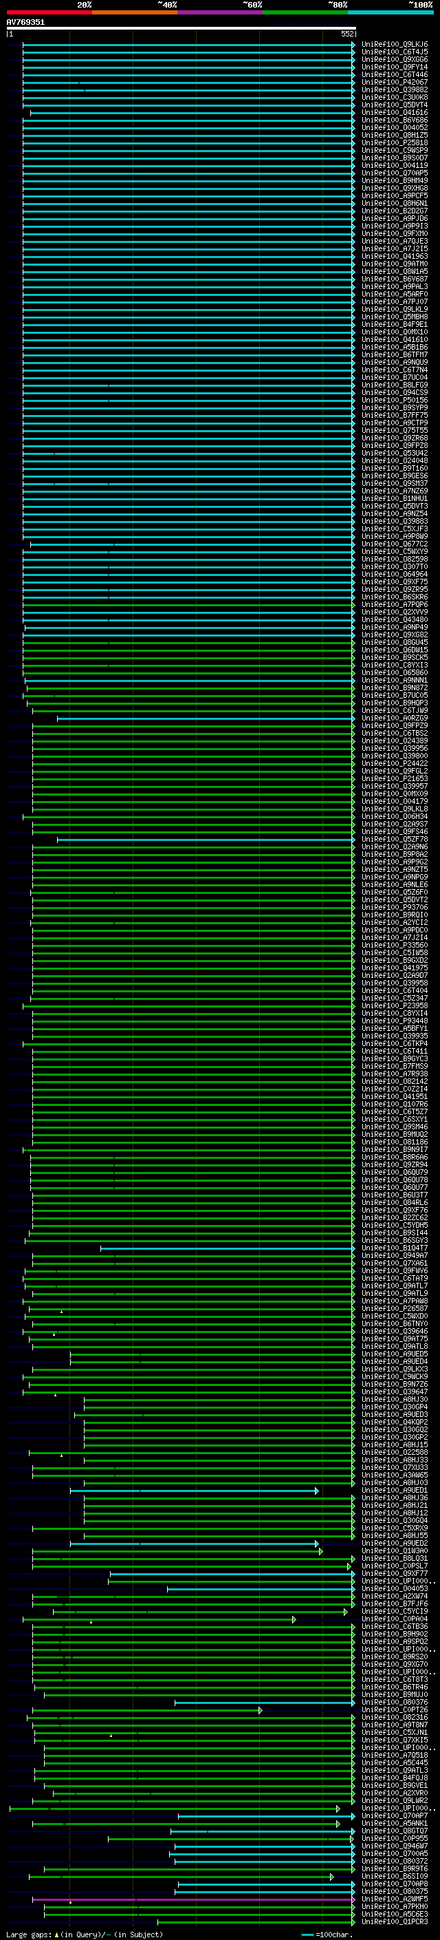Select the UniRef100_C0P955 label
440x1940 pixels.
tap(394, 1838)
